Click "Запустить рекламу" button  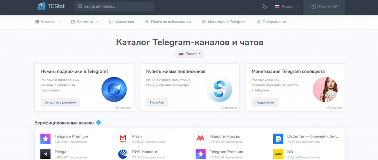coord(60,102)
